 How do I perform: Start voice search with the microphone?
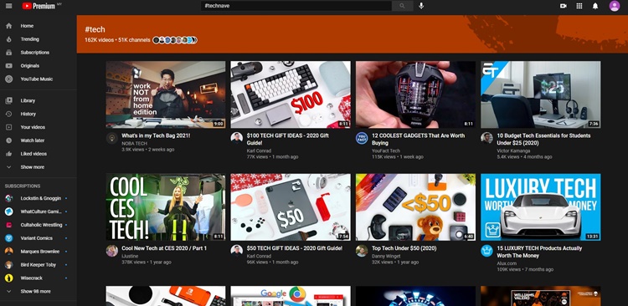click(421, 6)
